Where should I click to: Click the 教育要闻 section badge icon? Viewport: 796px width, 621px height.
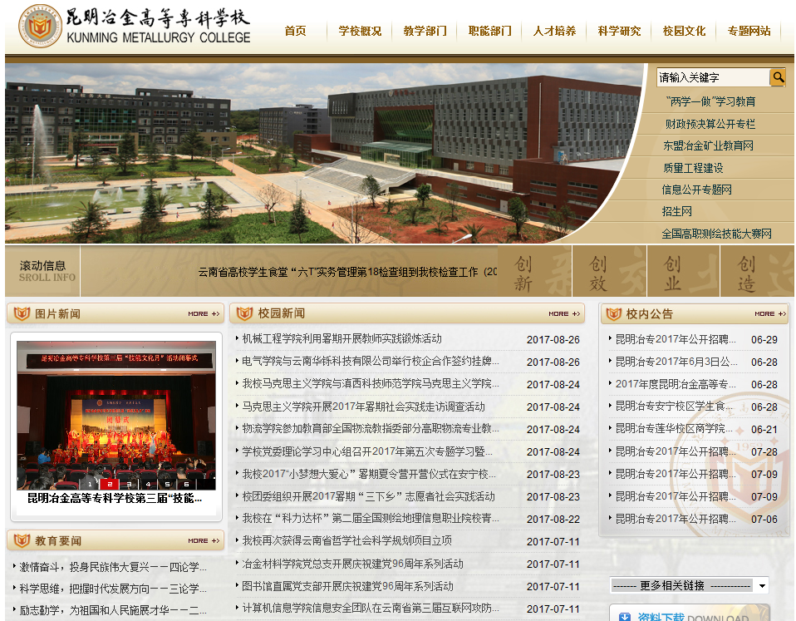21,541
